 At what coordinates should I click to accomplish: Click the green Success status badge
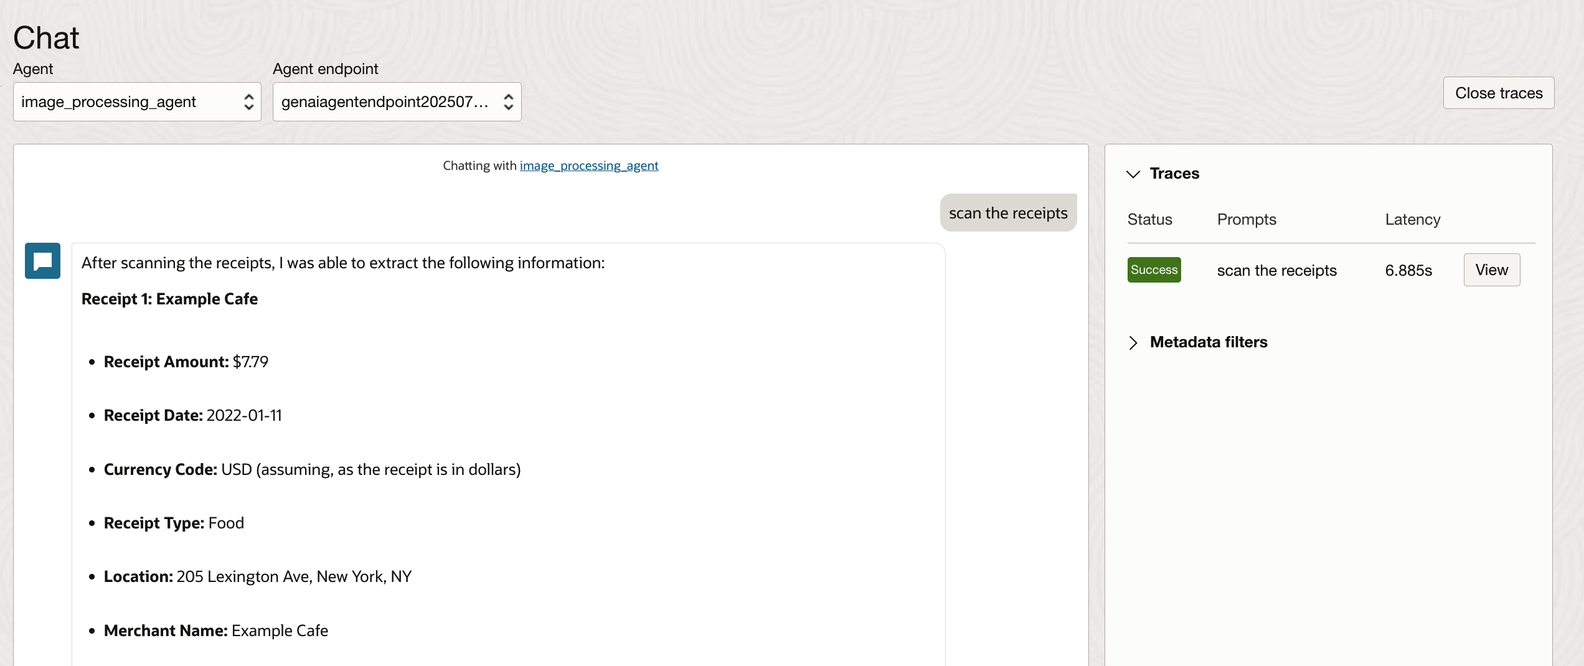1154,270
